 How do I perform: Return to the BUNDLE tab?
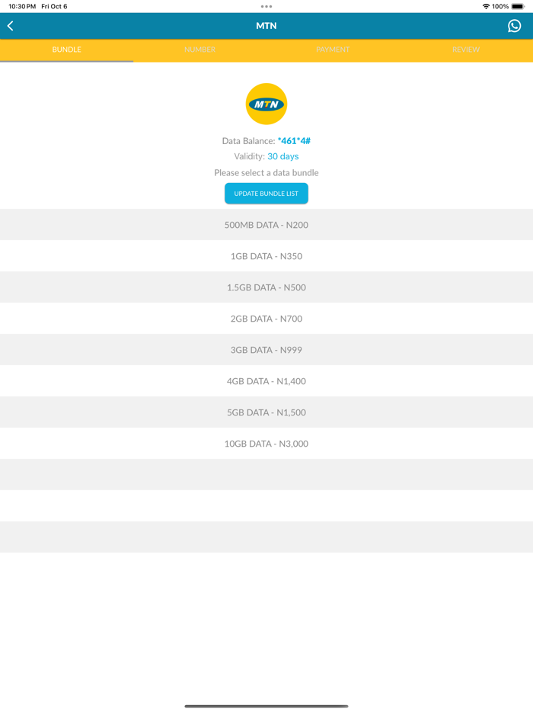(66, 50)
